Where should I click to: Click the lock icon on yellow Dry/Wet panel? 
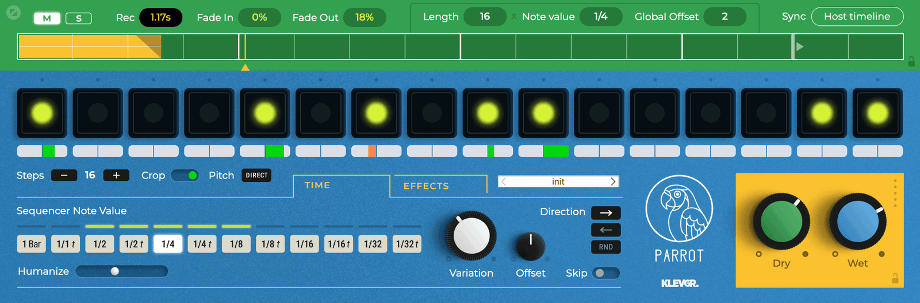pos(895,279)
